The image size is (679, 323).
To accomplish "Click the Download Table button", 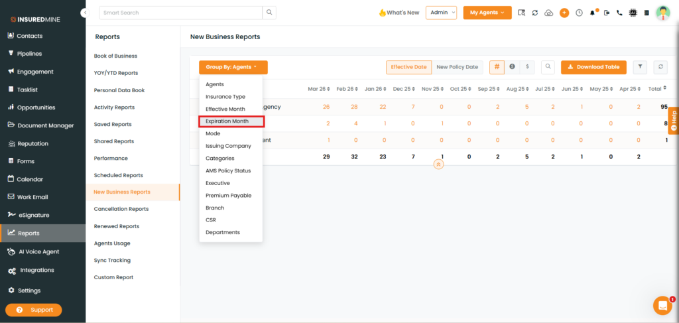I will pyautogui.click(x=593, y=67).
